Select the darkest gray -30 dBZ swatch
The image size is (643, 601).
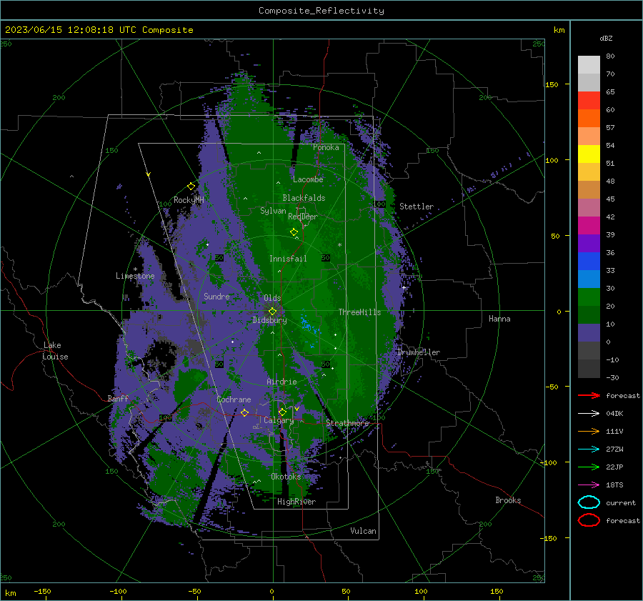click(x=589, y=369)
